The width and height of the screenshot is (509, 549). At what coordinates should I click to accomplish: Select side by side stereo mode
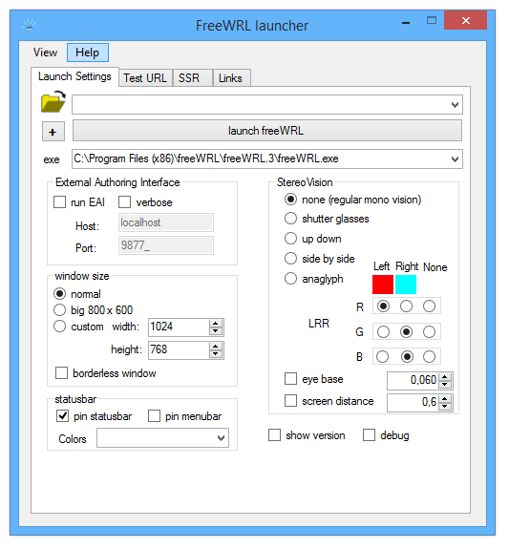click(290, 259)
